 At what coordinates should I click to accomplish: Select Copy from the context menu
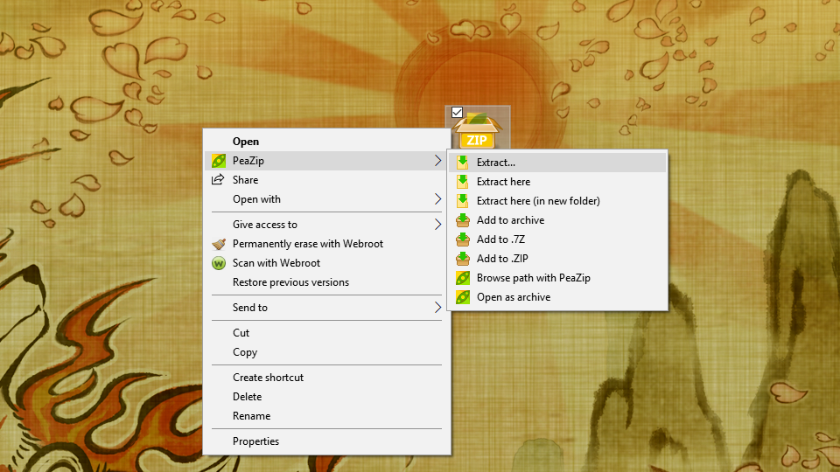coord(326,352)
